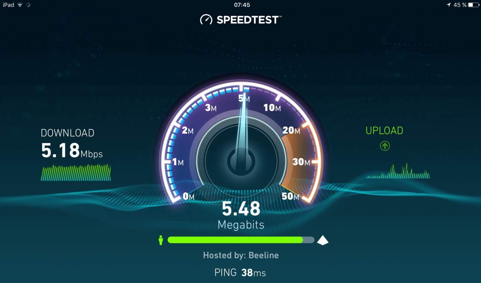481x283 pixels.
Task: Tap the Wi-Fi status icon
Action: 20,5
